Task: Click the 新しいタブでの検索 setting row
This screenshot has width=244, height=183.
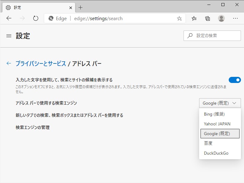Action: tap(69, 115)
